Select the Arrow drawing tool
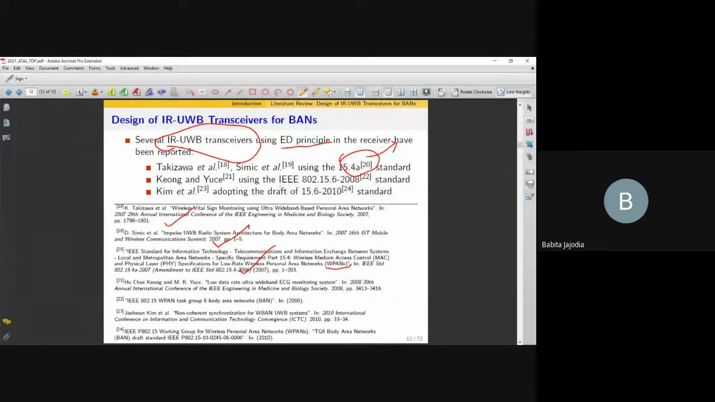Viewport: 715px width, 402px height. (228, 92)
